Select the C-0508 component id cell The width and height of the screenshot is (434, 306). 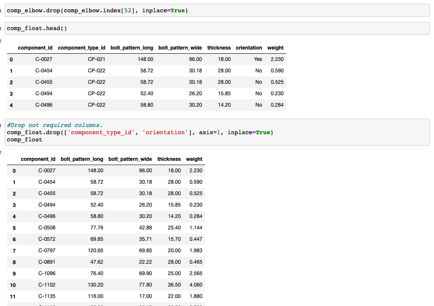[x=47, y=228]
